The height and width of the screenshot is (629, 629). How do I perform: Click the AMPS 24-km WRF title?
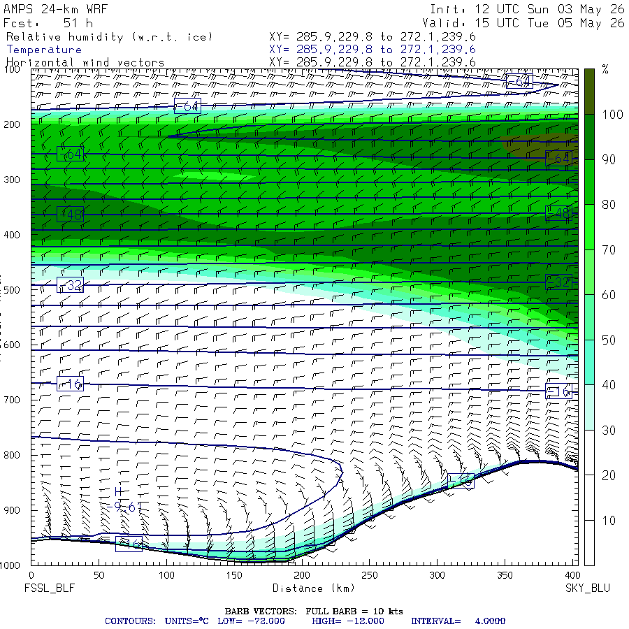(x=56, y=9)
